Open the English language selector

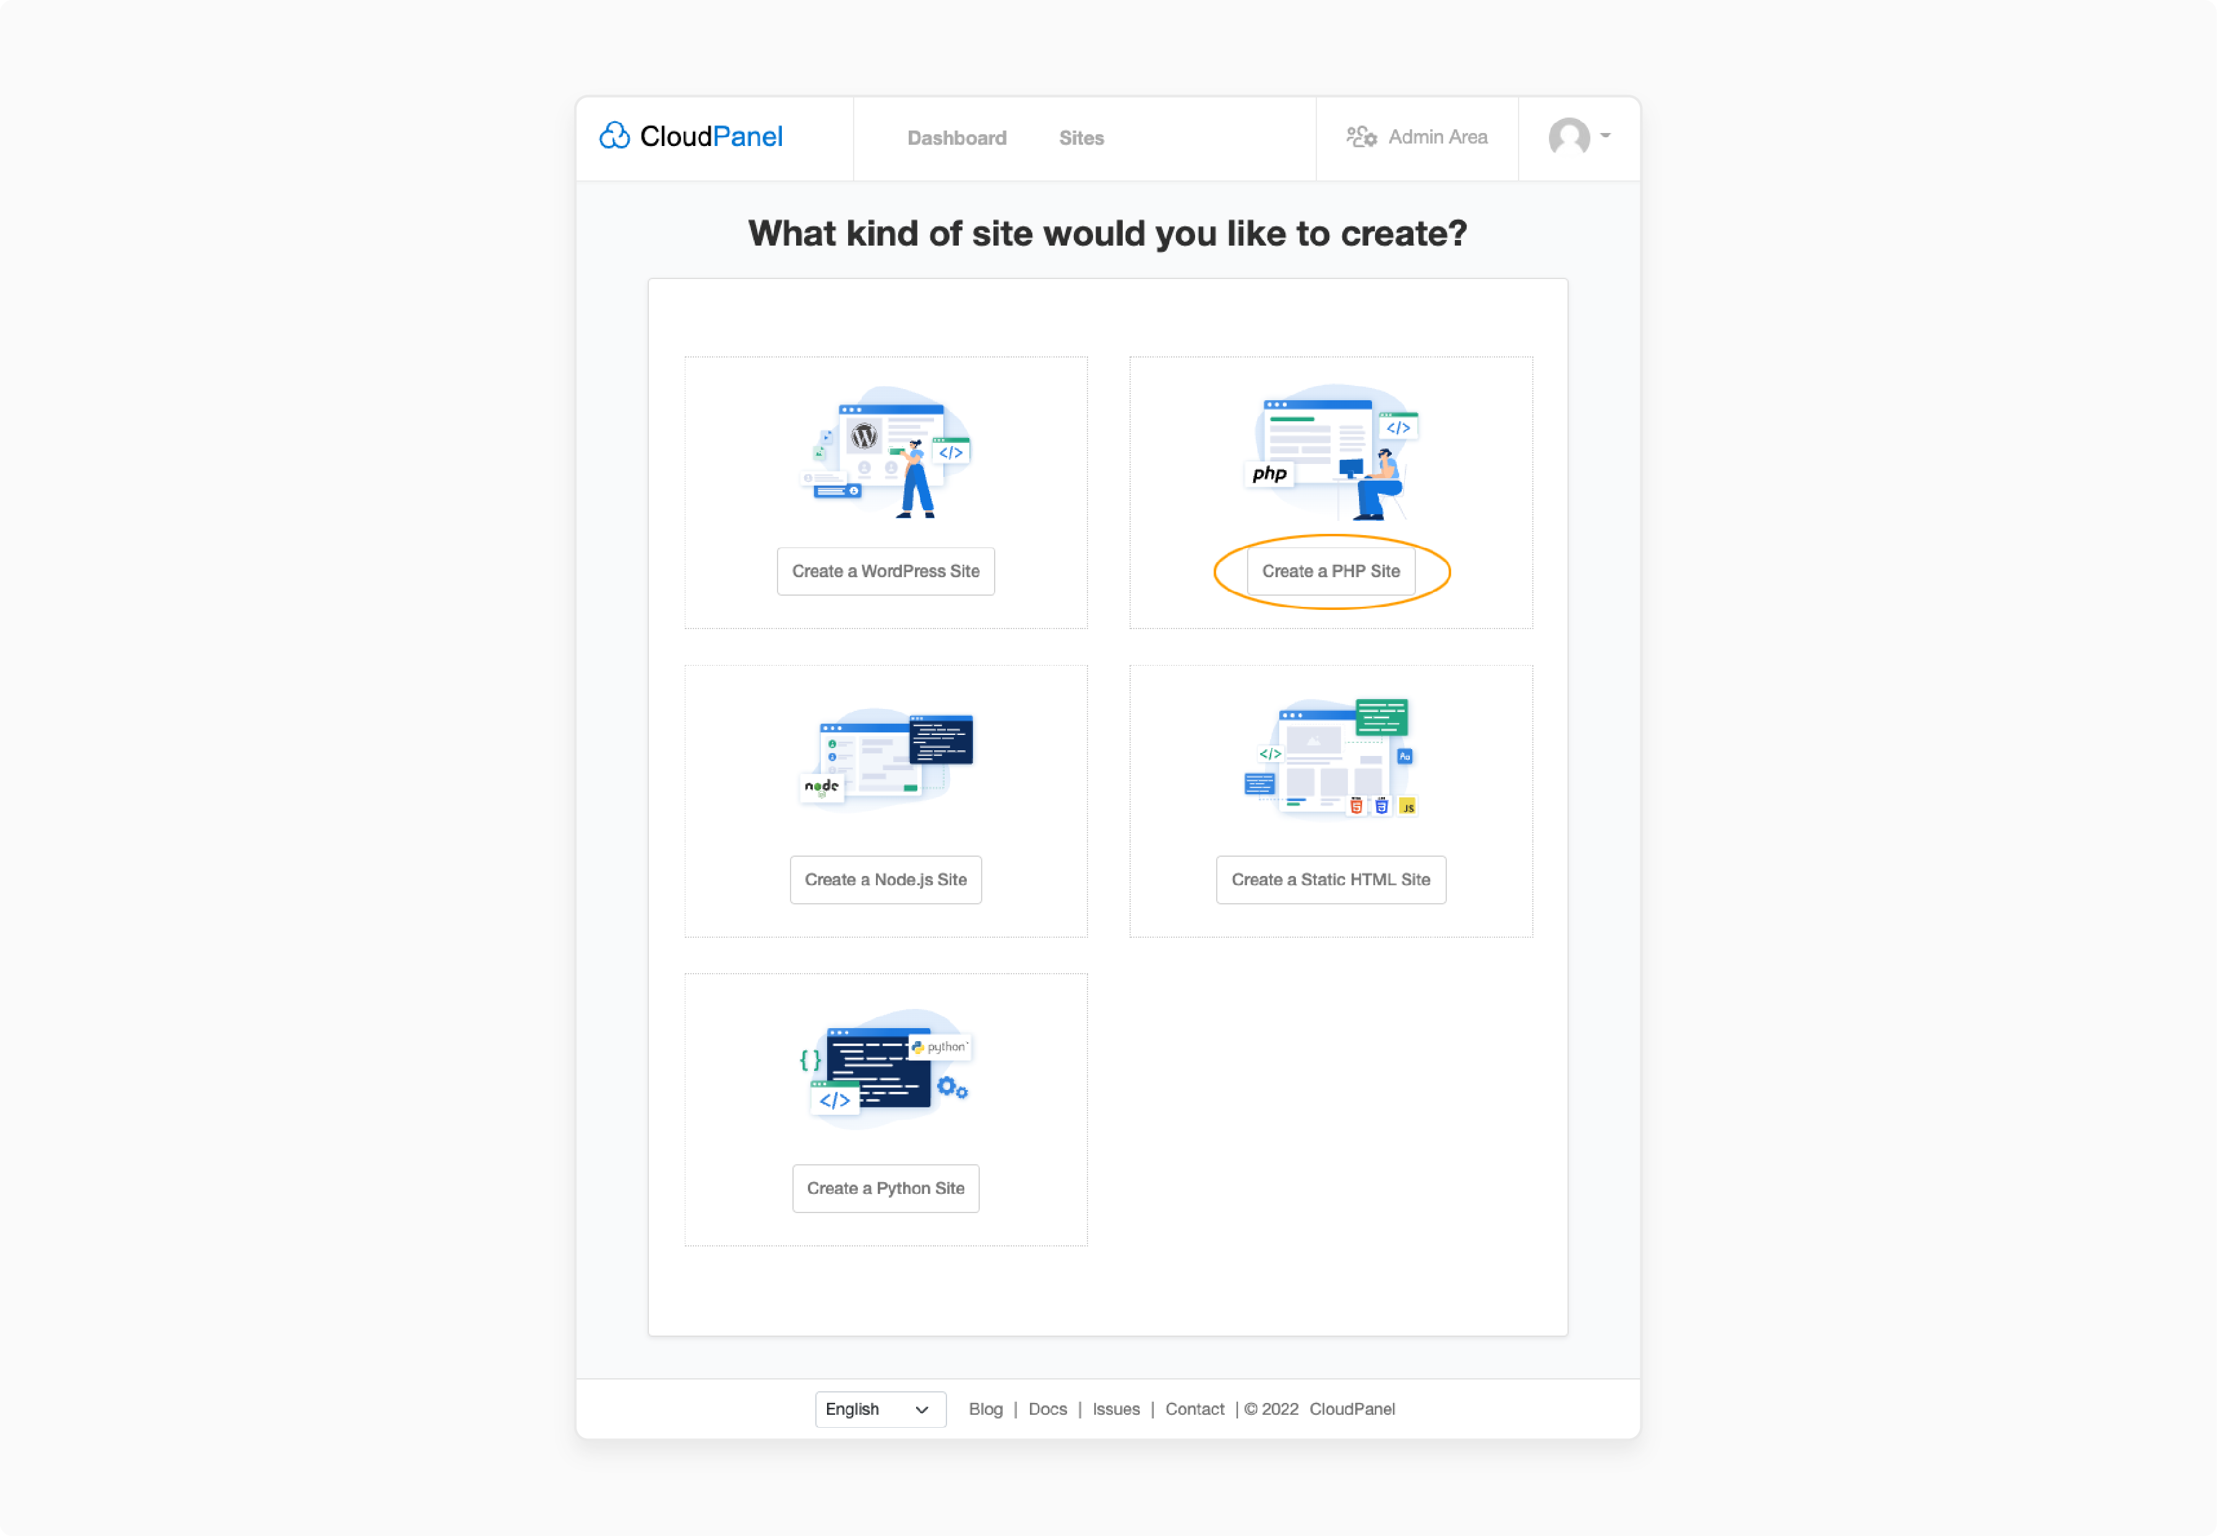(880, 1409)
